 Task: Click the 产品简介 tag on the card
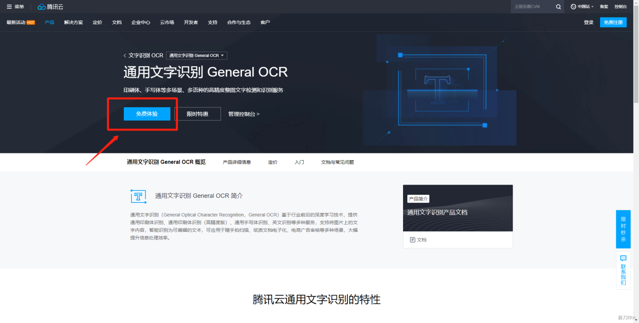pyautogui.click(x=418, y=199)
